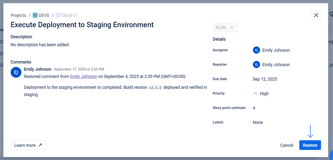Click the issue title heading
Screen dimensions: 333x160
pyautogui.click(x=82, y=25)
